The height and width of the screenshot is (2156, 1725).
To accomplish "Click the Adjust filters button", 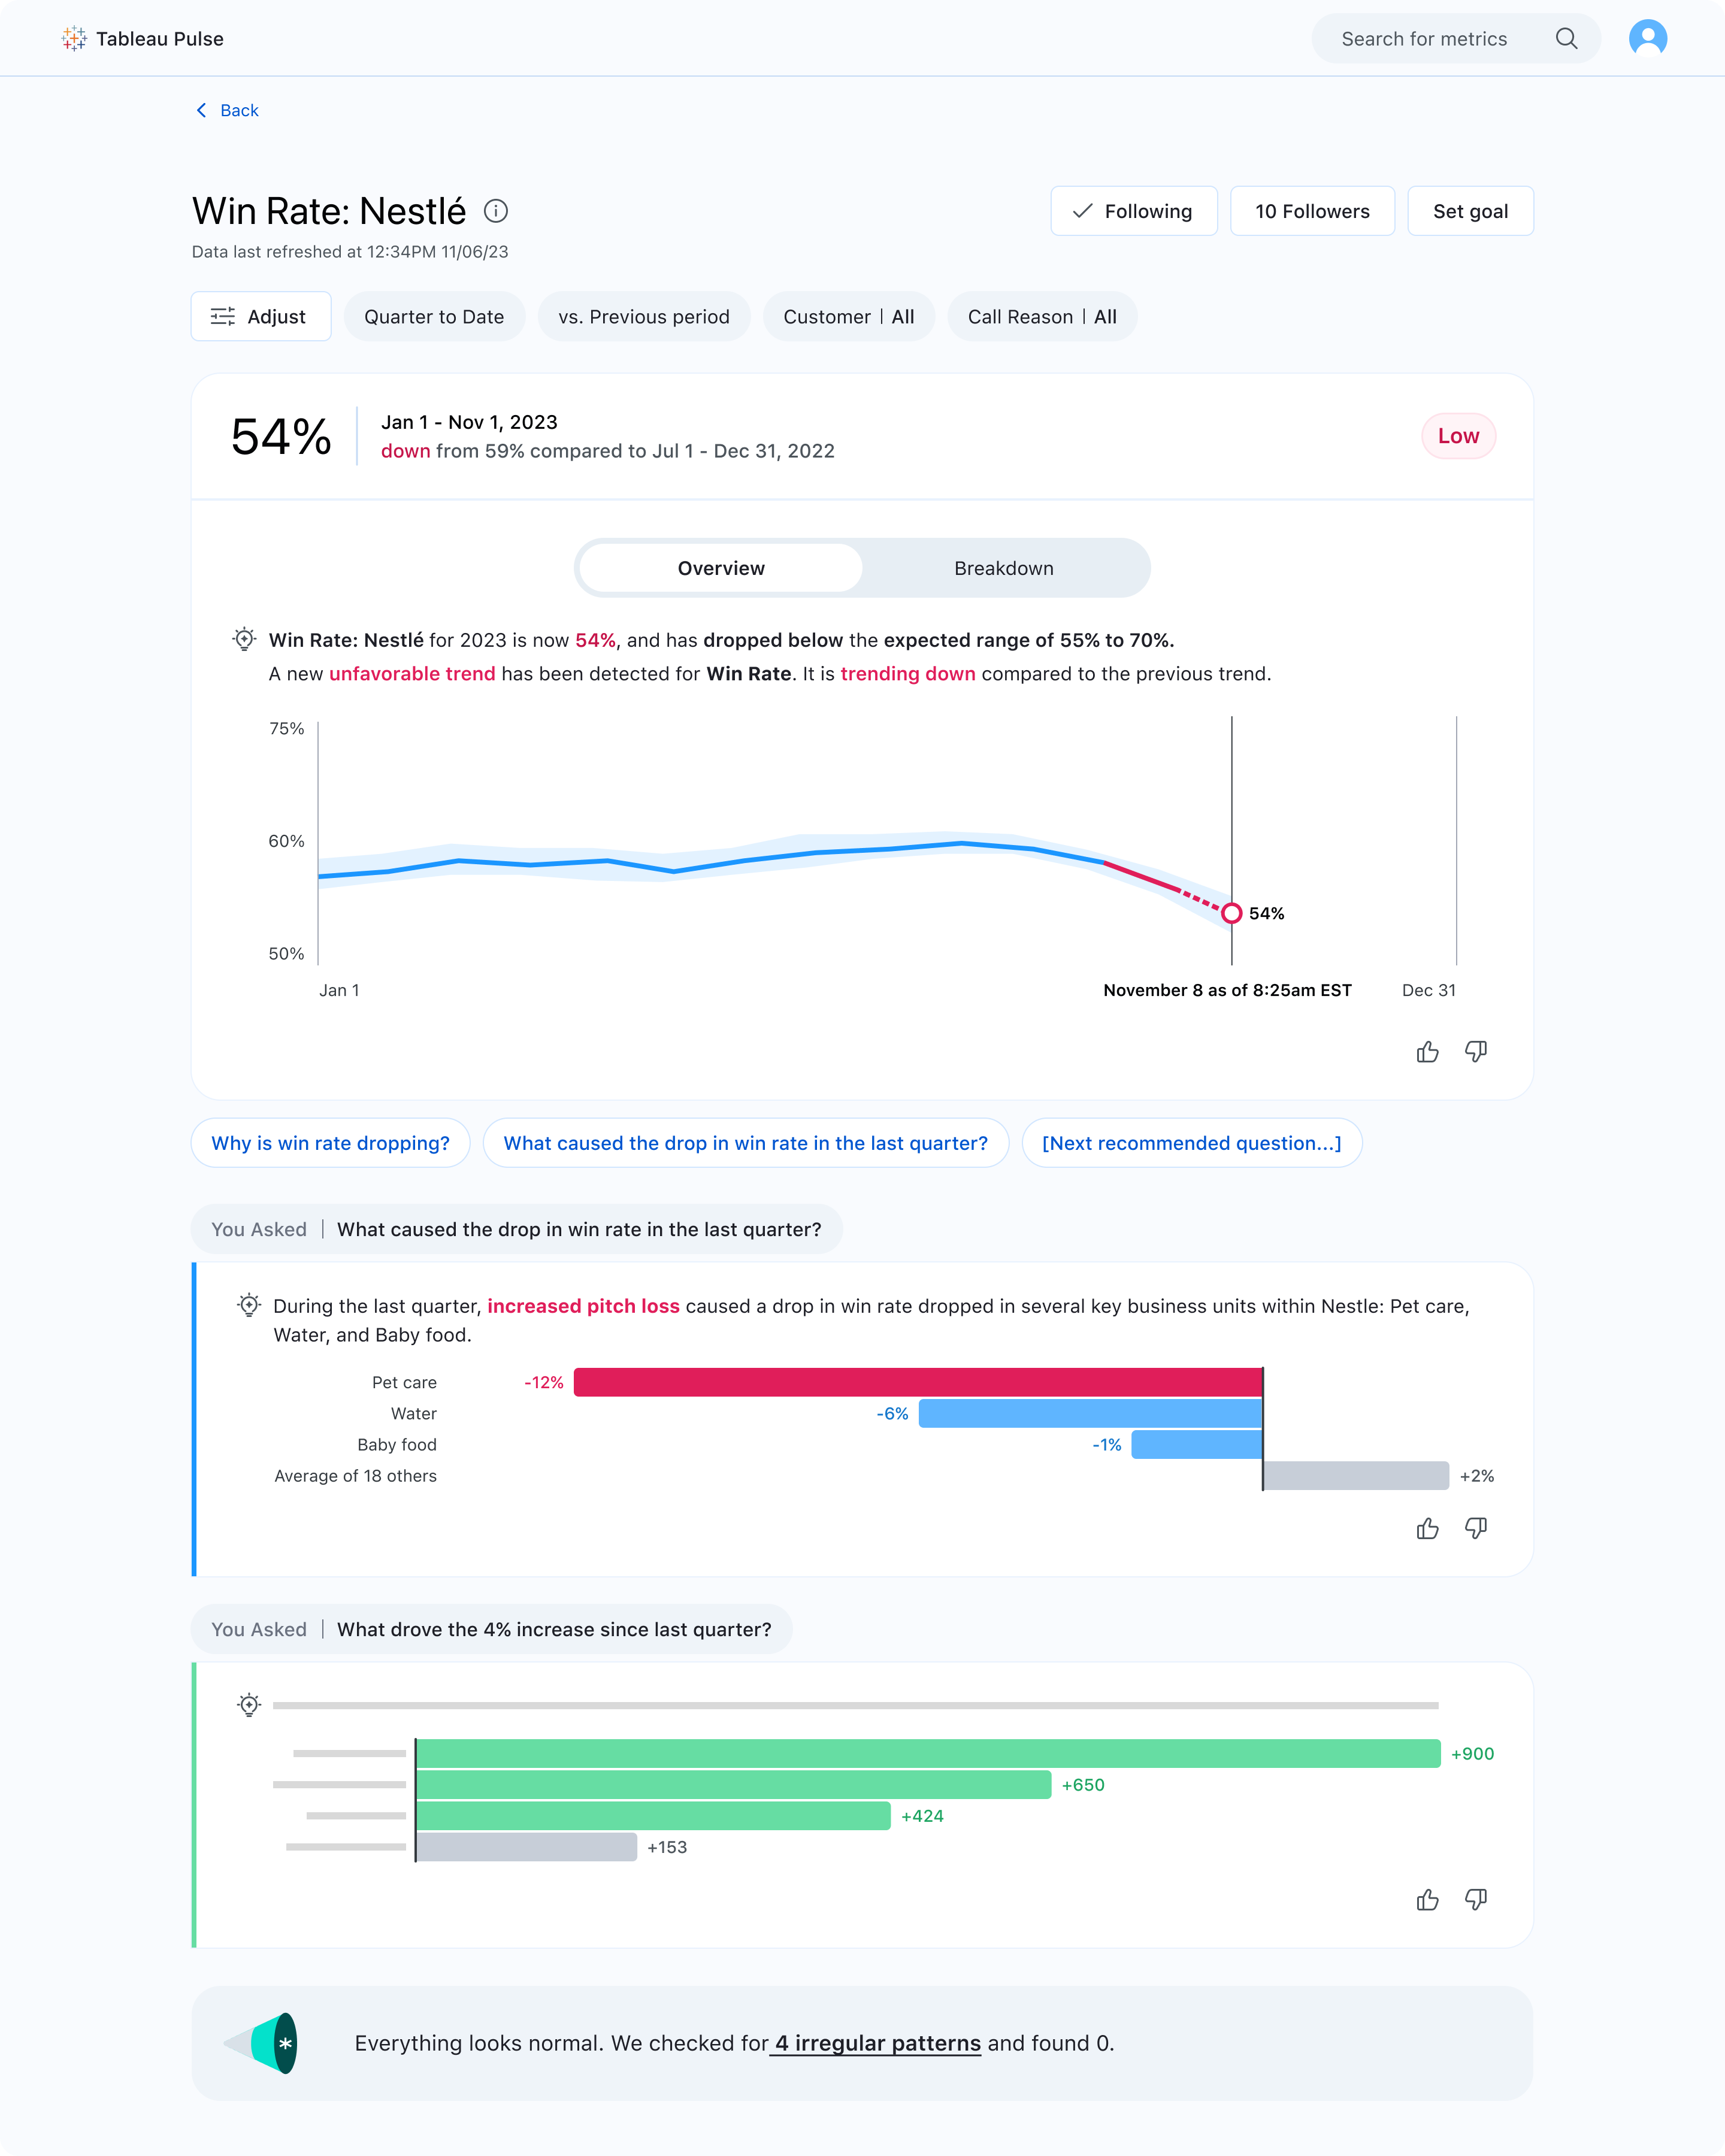I will click(260, 317).
